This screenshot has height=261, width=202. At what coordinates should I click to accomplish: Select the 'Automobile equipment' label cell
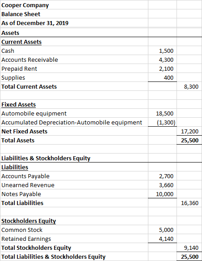point(34,114)
